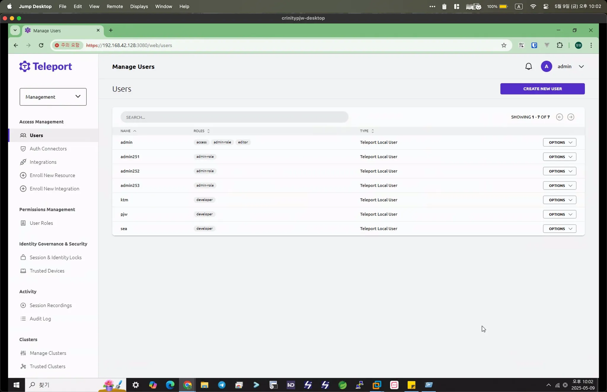Screen dimensions: 607x392
Task: Open the Remote menu in Jump Desktop
Action: coord(114,6)
